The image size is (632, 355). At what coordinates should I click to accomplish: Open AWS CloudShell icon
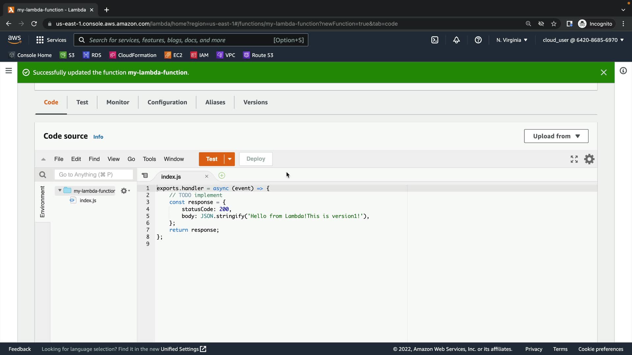pos(434,40)
